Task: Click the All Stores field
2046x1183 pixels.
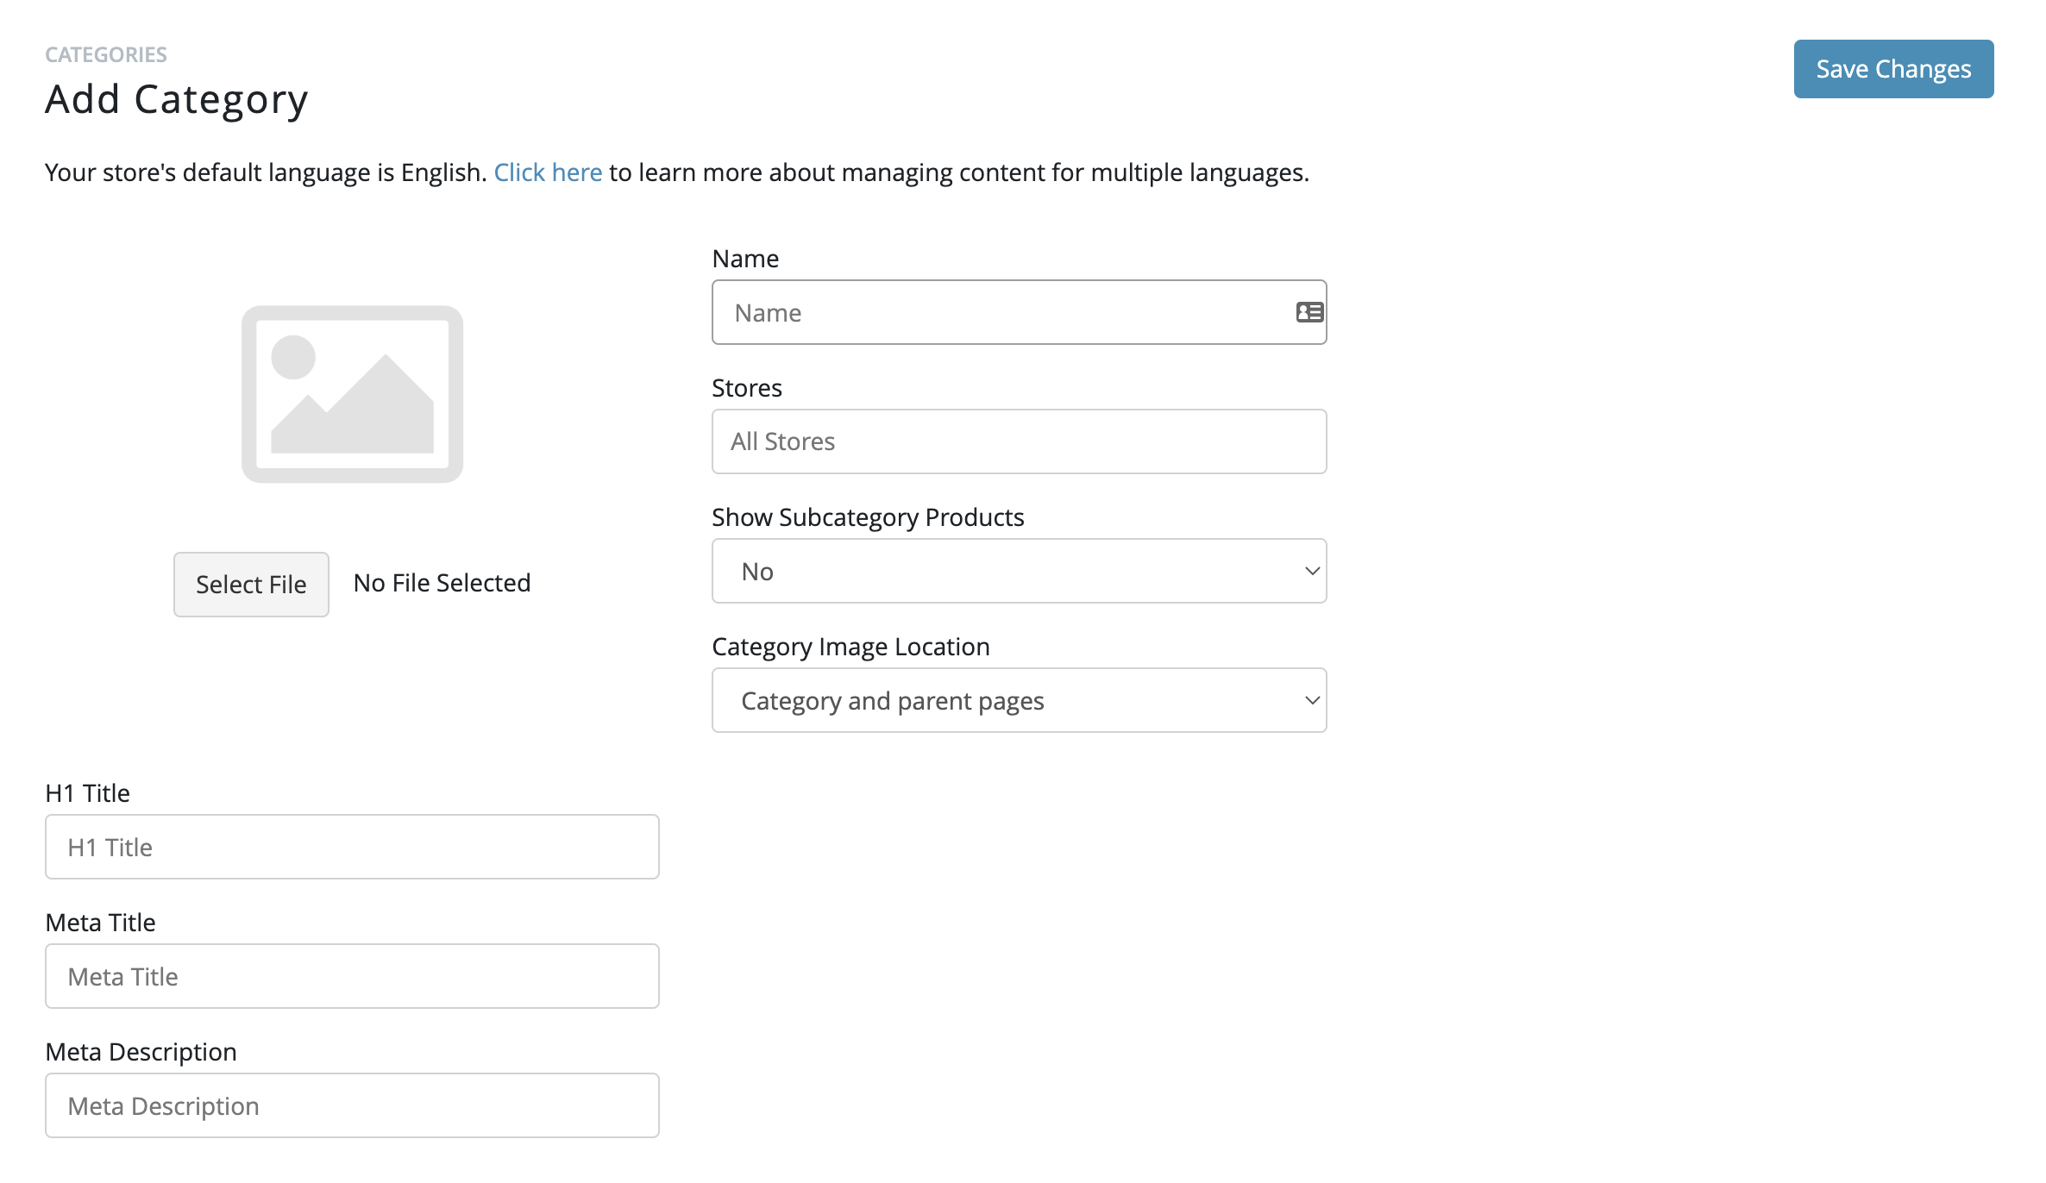Action: (1019, 441)
